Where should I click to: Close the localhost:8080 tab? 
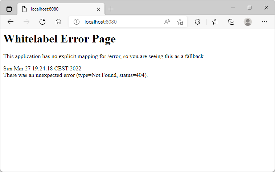[x=98, y=9]
